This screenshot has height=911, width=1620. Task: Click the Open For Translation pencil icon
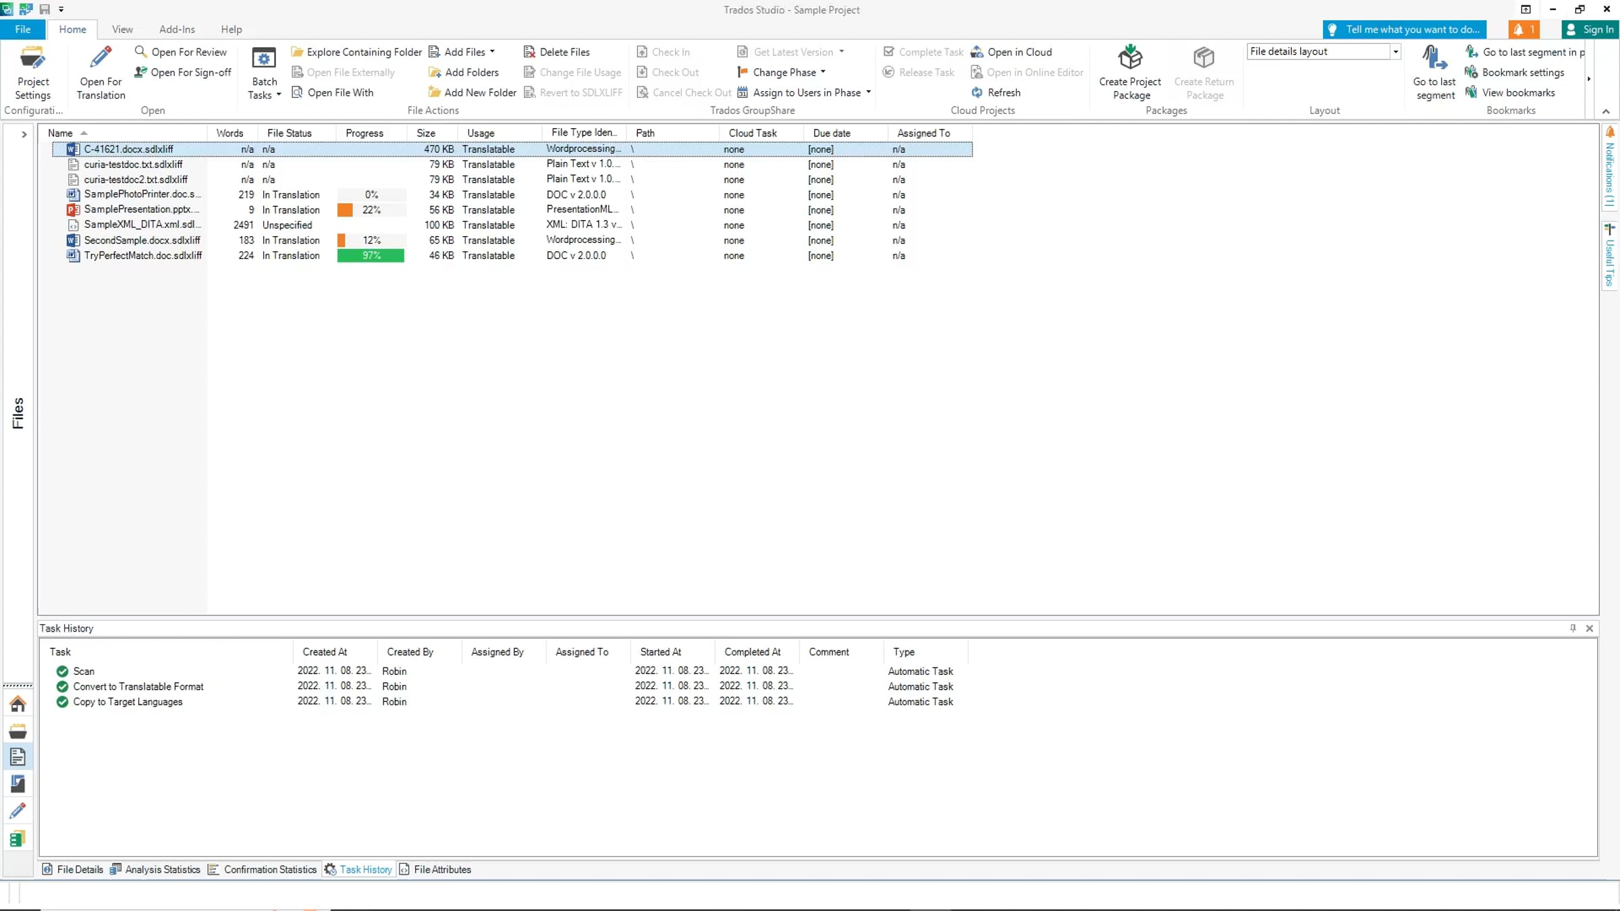101,58
